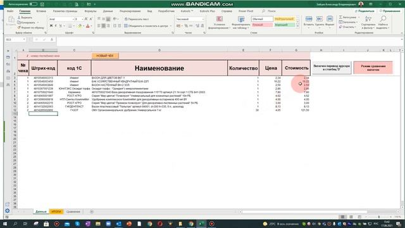This screenshot has width=405, height=228.
Task: Switch to the Power Pivot tab
Action: 246,11
